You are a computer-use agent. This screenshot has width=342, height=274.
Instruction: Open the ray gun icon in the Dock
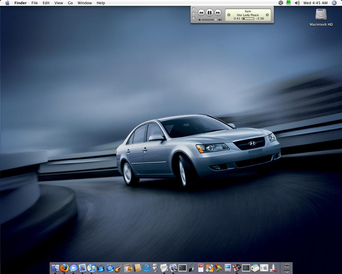pos(219,268)
